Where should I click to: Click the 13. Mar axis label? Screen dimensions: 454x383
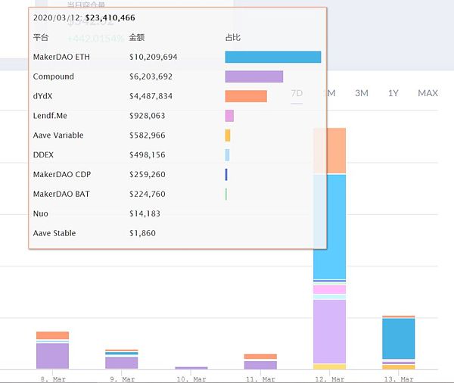[x=399, y=379]
